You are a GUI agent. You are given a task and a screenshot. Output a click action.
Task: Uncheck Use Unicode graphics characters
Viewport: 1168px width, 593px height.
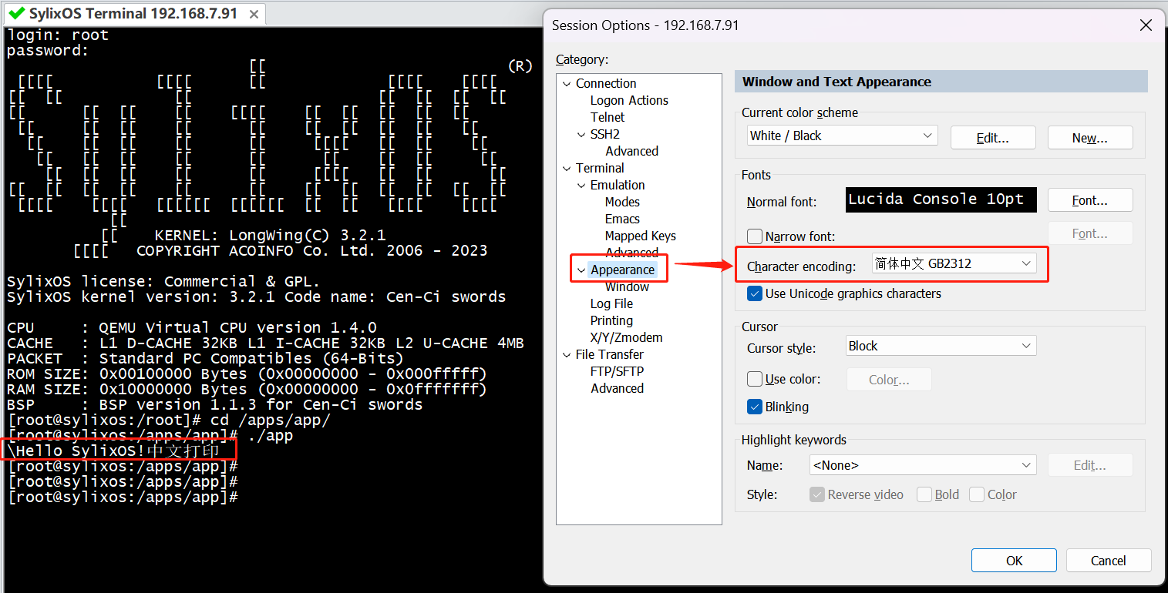pos(755,293)
